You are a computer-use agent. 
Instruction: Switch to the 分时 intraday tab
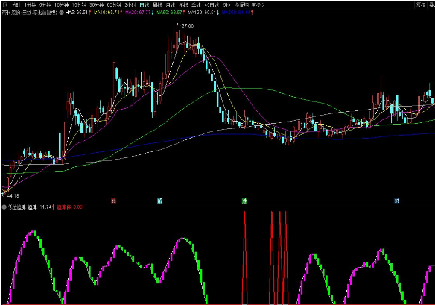[16, 5]
